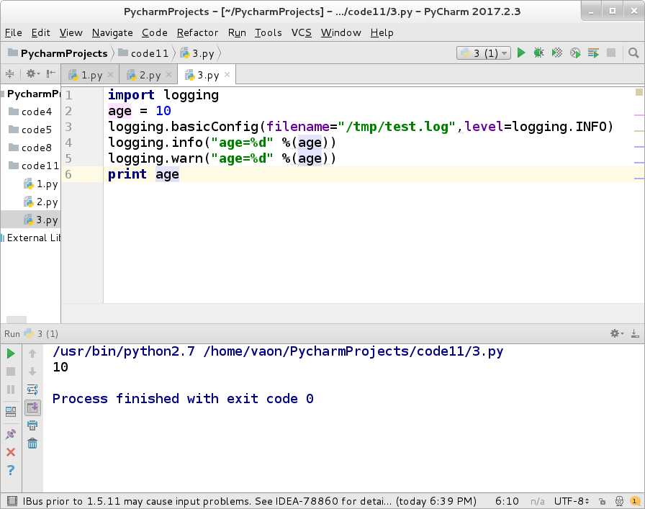Pin the Run tab with pushpin icon
Viewport: 645px width, 509px height.
tap(11, 433)
